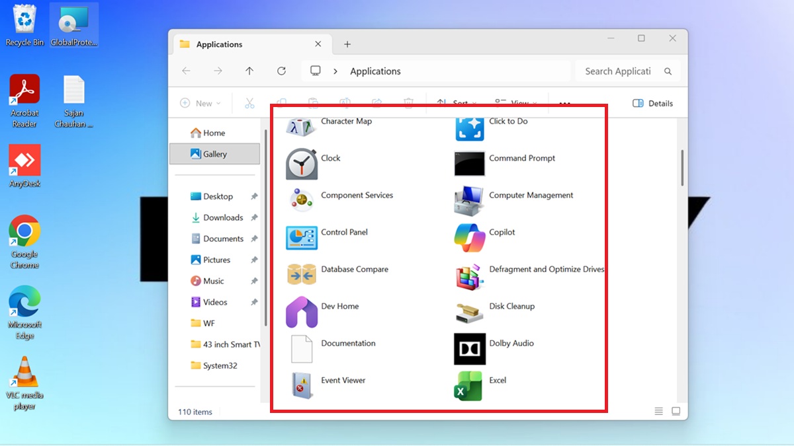794x446 pixels.
Task: Open Excel from the Applications list
Action: [470, 386]
